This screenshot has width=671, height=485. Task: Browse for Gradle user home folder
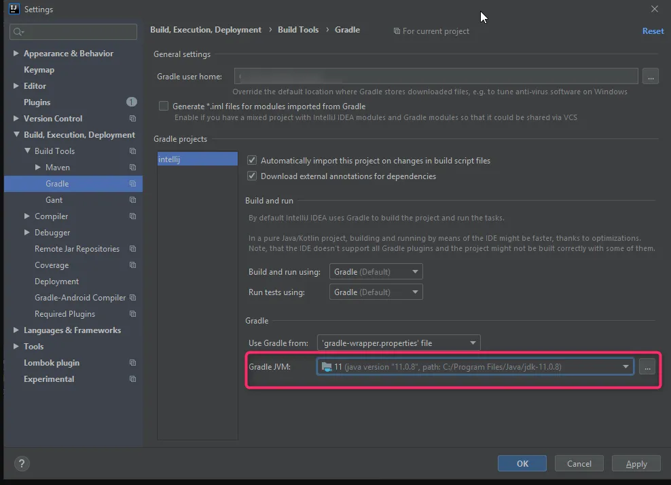point(651,76)
